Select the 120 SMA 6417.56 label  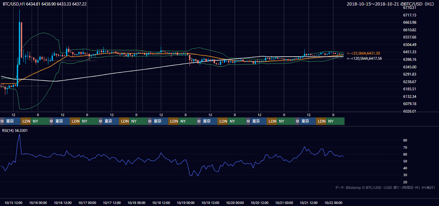point(364,58)
